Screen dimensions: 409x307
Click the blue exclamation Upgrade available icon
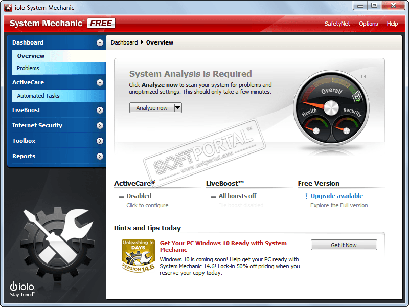[x=306, y=196]
